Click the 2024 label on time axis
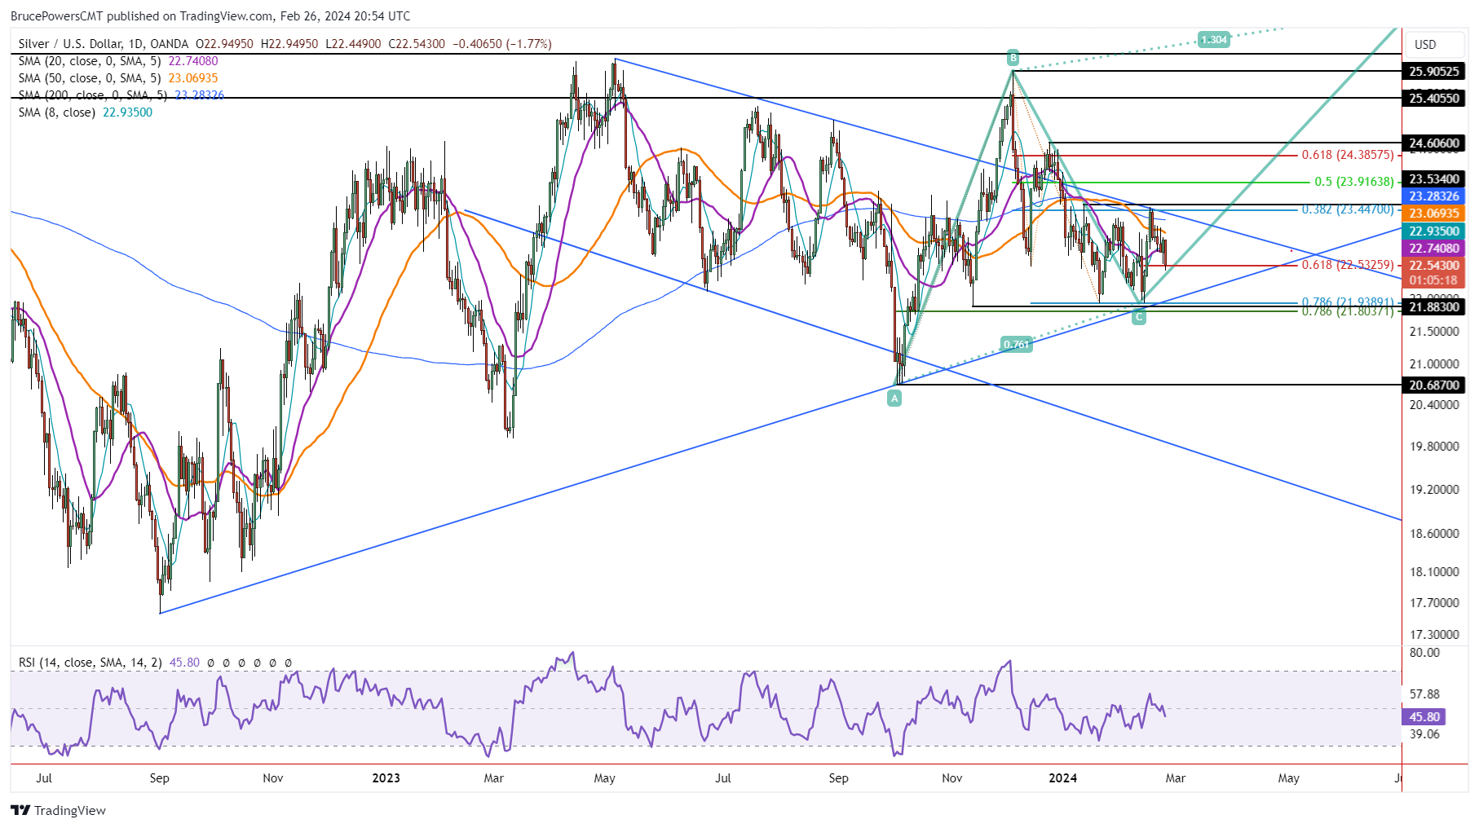This screenshot has height=828, width=1479. point(1062,778)
